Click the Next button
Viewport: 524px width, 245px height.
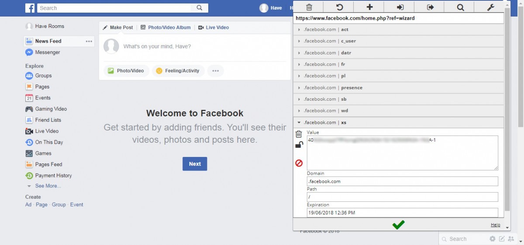pos(195,164)
